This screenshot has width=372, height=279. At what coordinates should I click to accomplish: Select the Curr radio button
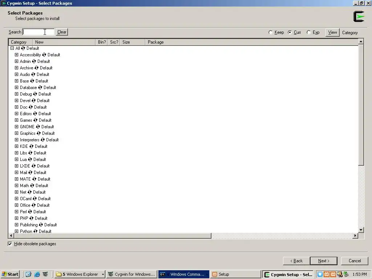coord(290,32)
